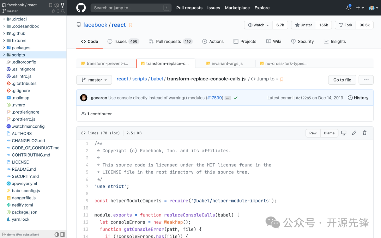Bookmark the facebook/react repository
Image resolution: width=381 pixels, height=238 pixels.
click(x=131, y=25)
